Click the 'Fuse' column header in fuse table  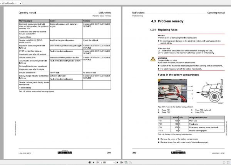(164, 117)
